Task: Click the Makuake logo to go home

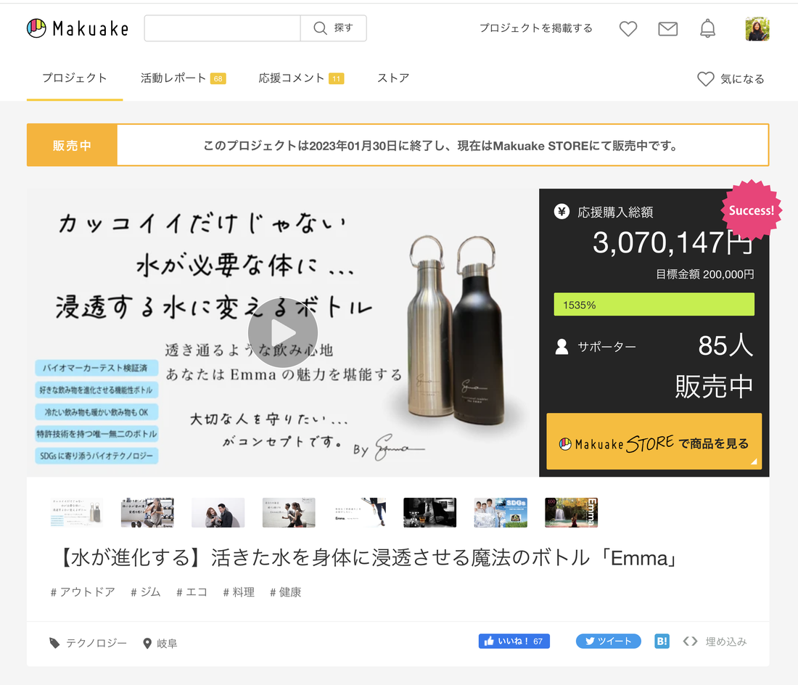Action: coord(77,28)
